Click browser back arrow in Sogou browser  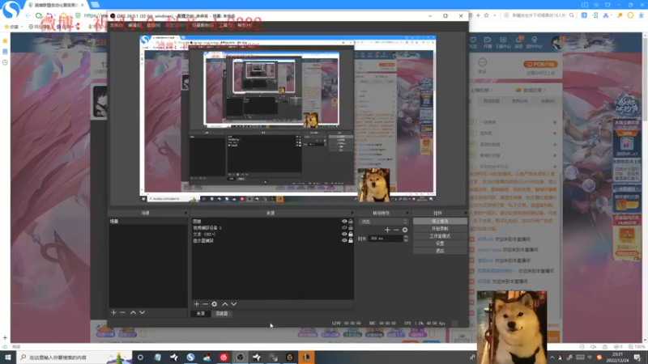tap(28, 15)
